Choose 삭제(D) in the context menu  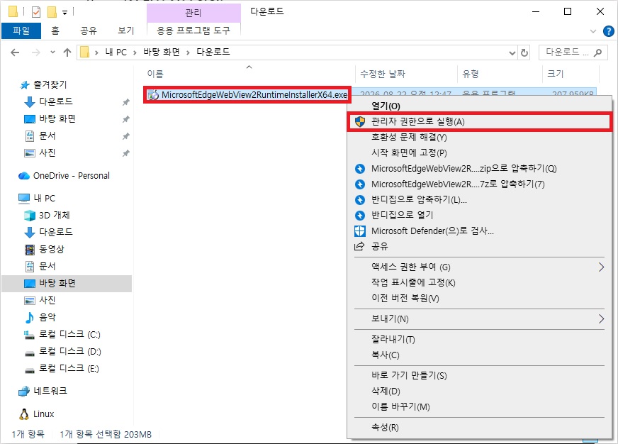click(479, 392)
